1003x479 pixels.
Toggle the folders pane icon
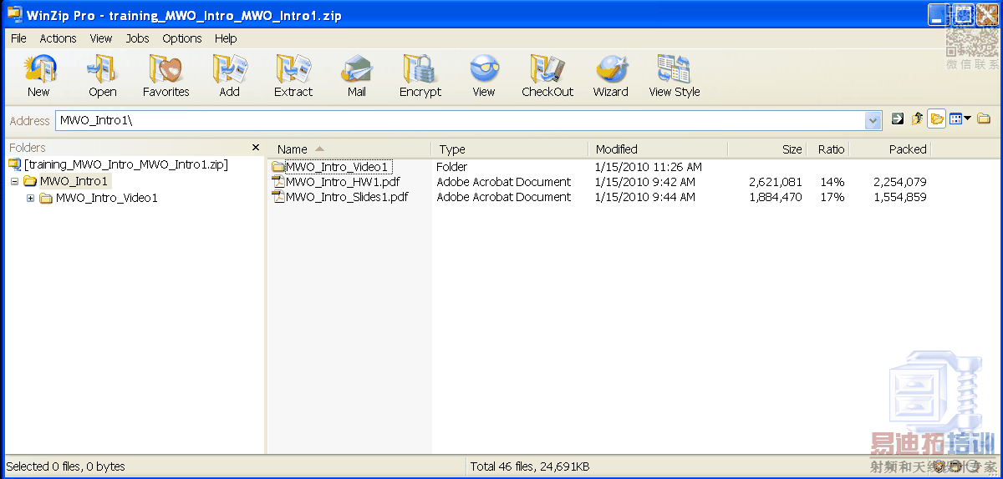click(x=937, y=119)
